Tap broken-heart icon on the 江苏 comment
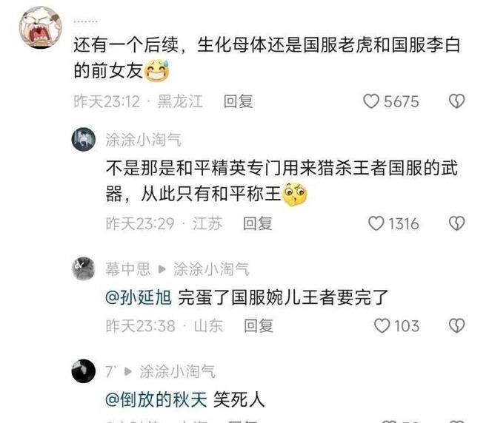489x423 pixels. (x=456, y=223)
